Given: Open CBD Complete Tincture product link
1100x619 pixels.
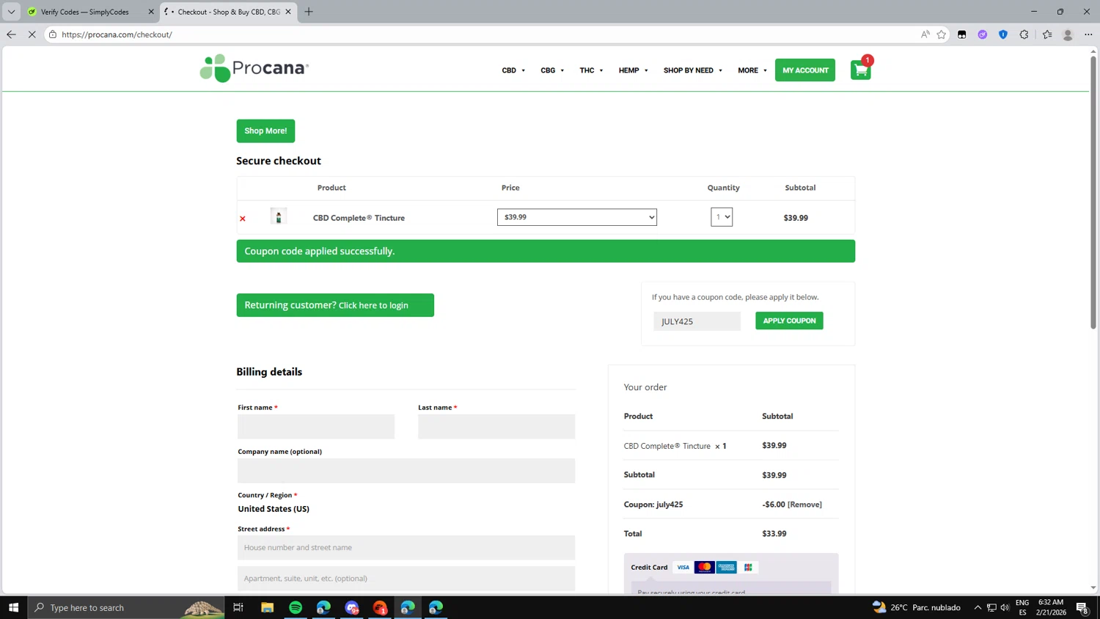Looking at the screenshot, I should click(359, 218).
